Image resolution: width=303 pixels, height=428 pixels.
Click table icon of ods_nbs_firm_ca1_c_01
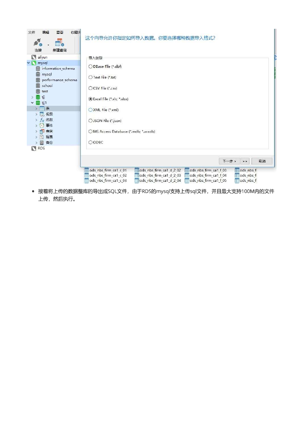[x=87, y=170]
